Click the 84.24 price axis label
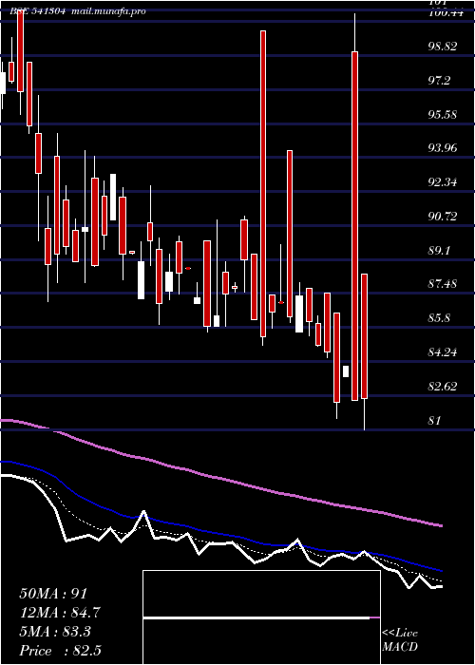This screenshot has height=665, width=475. point(443,352)
